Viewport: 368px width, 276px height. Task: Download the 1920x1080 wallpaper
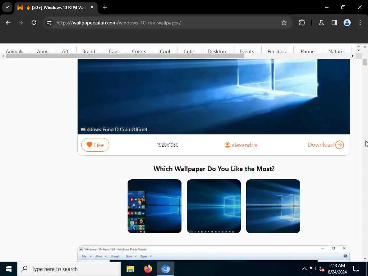[326, 145]
